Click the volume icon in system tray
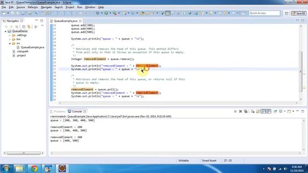The height and width of the screenshot is (173, 308). coord(285,169)
